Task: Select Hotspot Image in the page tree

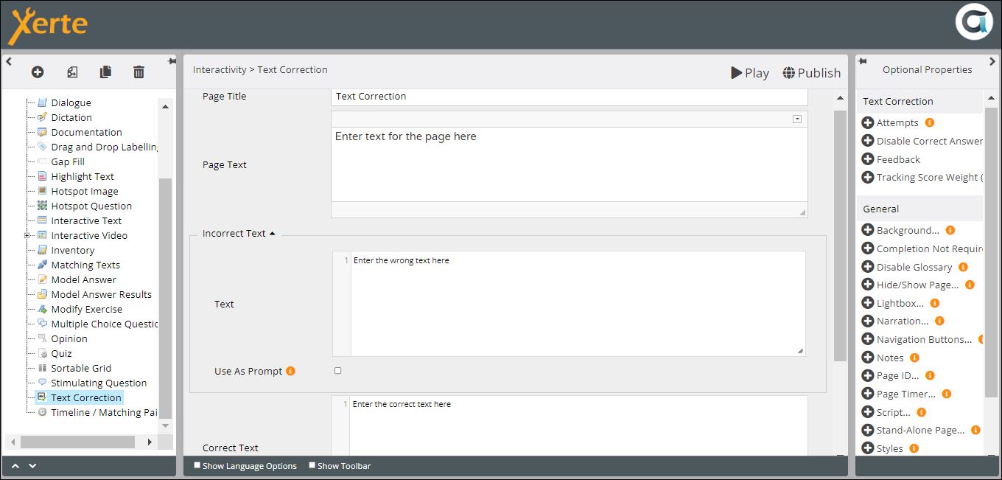Action: [x=84, y=191]
